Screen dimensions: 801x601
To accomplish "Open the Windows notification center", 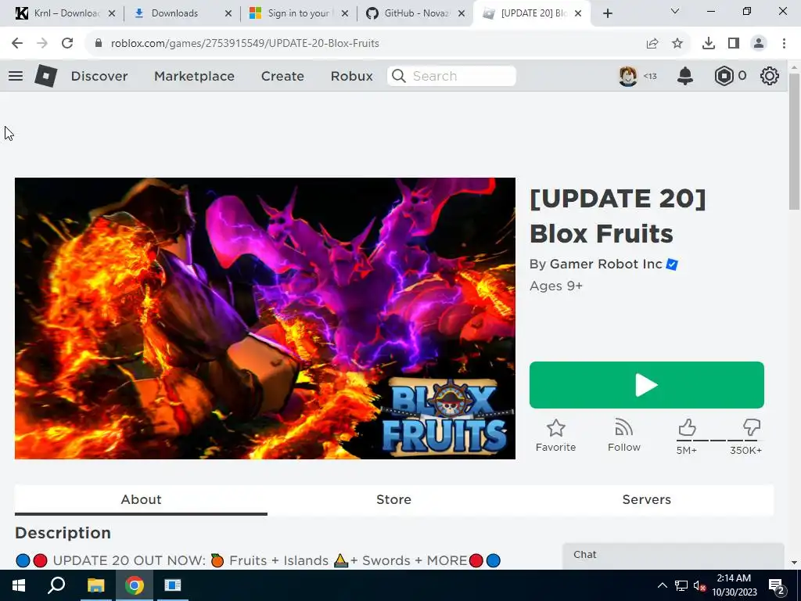I will (x=777, y=585).
